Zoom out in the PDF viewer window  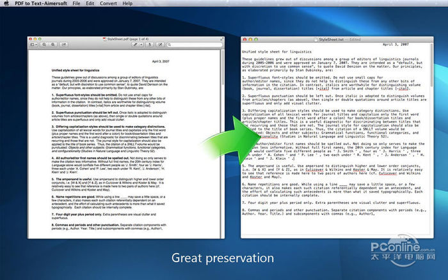44,45
